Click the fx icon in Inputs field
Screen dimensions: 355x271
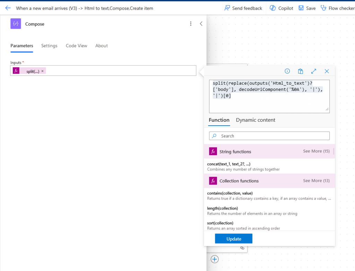pos(16,71)
